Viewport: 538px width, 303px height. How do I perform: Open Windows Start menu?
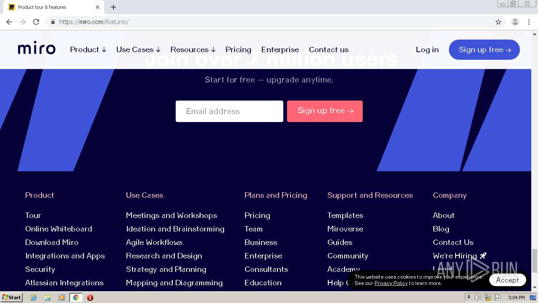(x=11, y=298)
